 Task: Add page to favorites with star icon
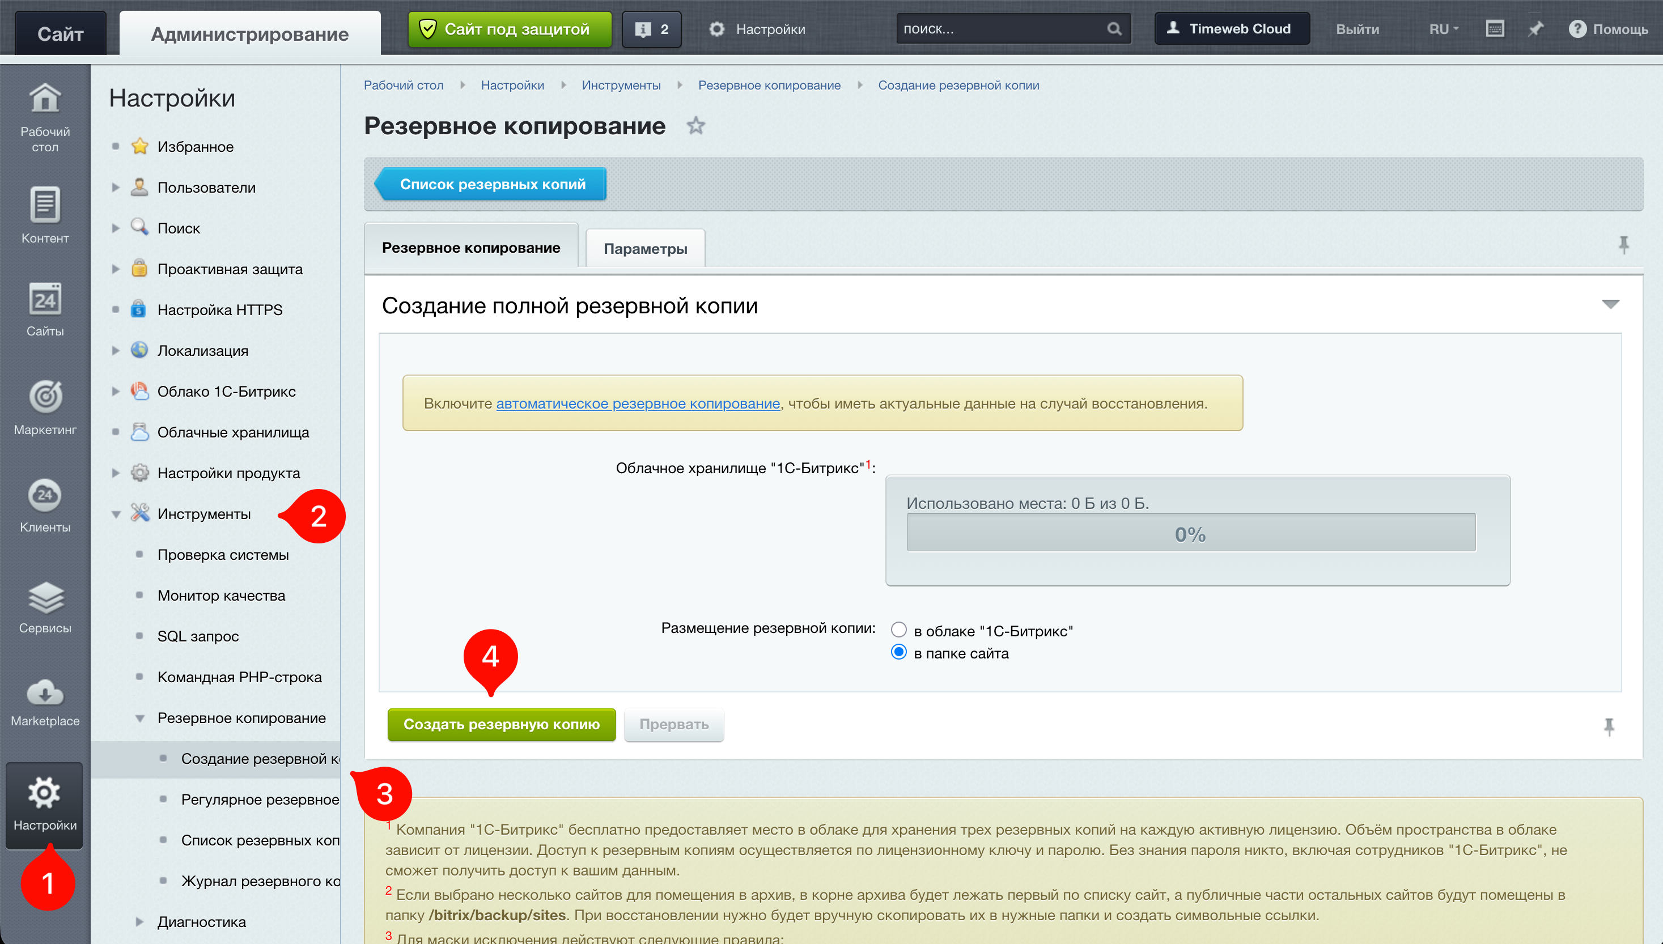(x=695, y=125)
